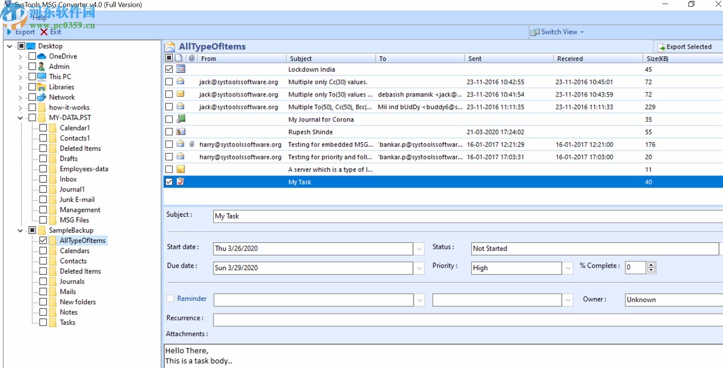Open the Help menu
Image resolution: width=723 pixels, height=368 pixels.
tap(40, 17)
